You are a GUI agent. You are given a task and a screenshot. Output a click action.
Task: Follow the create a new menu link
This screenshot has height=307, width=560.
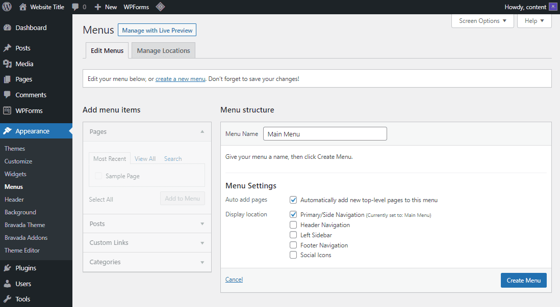click(x=180, y=78)
